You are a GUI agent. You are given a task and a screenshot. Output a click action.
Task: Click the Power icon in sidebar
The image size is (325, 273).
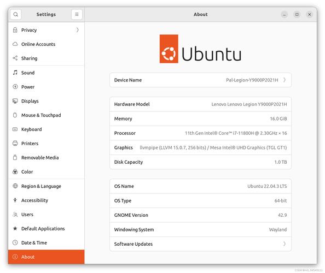click(x=15, y=87)
